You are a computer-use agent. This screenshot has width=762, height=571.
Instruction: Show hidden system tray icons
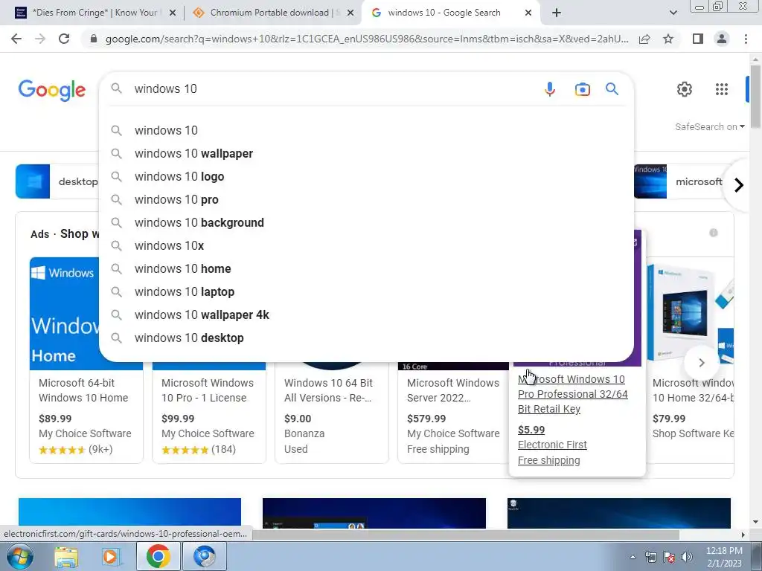633,557
